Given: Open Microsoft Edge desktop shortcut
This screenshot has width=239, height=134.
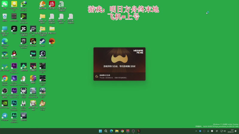Looking at the screenshot, I should (5, 43).
